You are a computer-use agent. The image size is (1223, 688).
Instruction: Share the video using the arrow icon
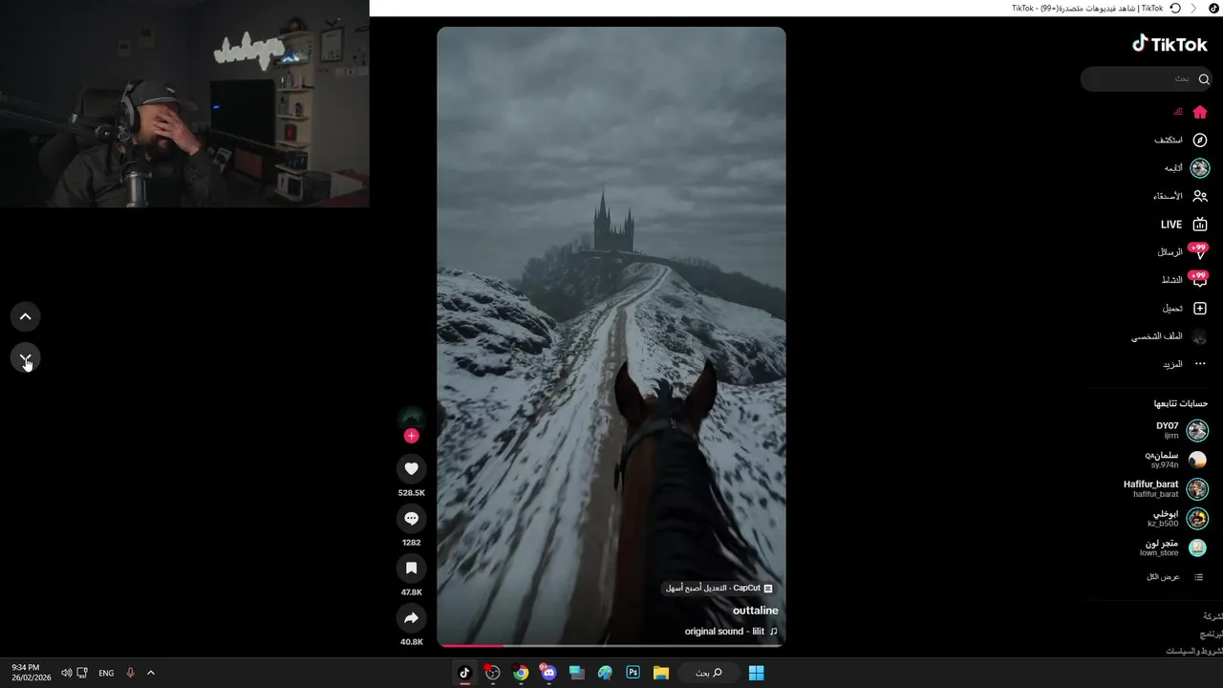[x=411, y=617]
